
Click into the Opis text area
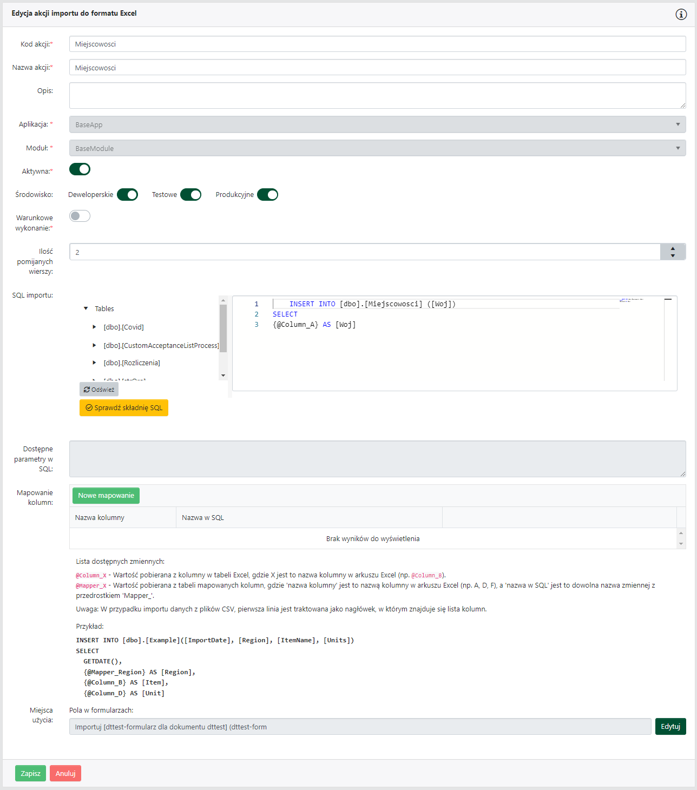[377, 96]
